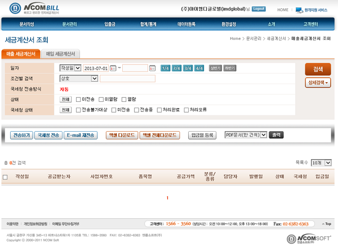Enable the 처리완료 checkbox
The height and width of the screenshot is (247, 338).
click(x=159, y=110)
